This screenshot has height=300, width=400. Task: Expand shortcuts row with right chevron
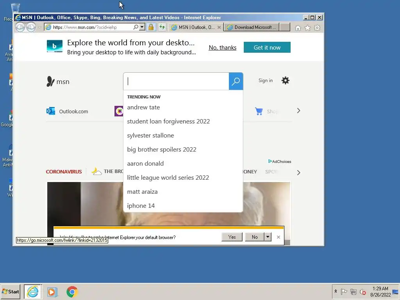point(299,111)
